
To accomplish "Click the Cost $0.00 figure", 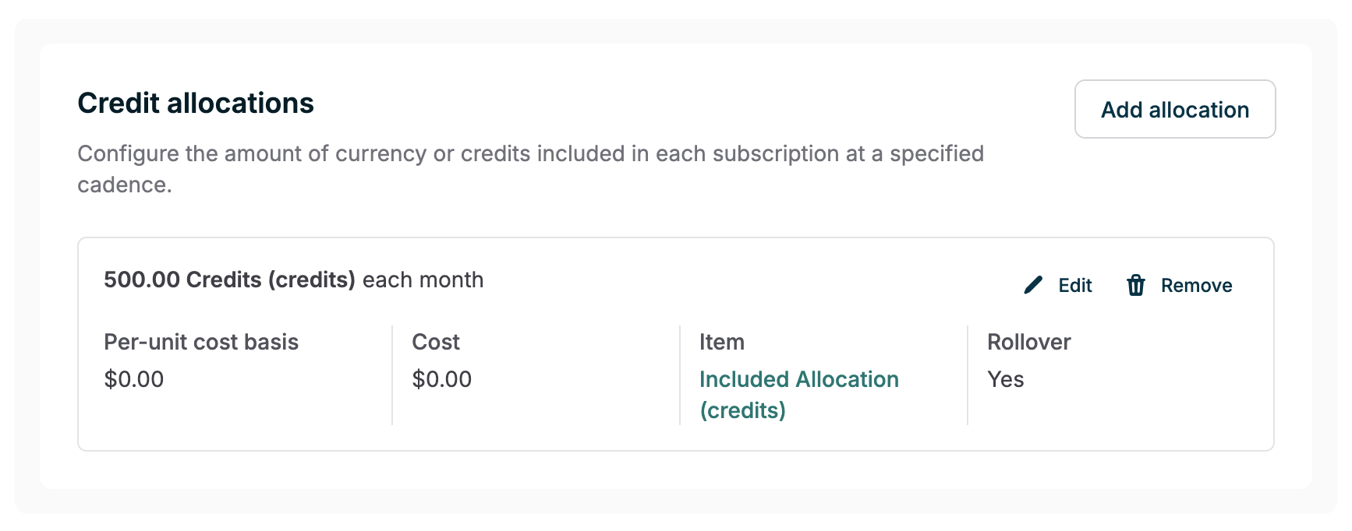I will 442,379.
